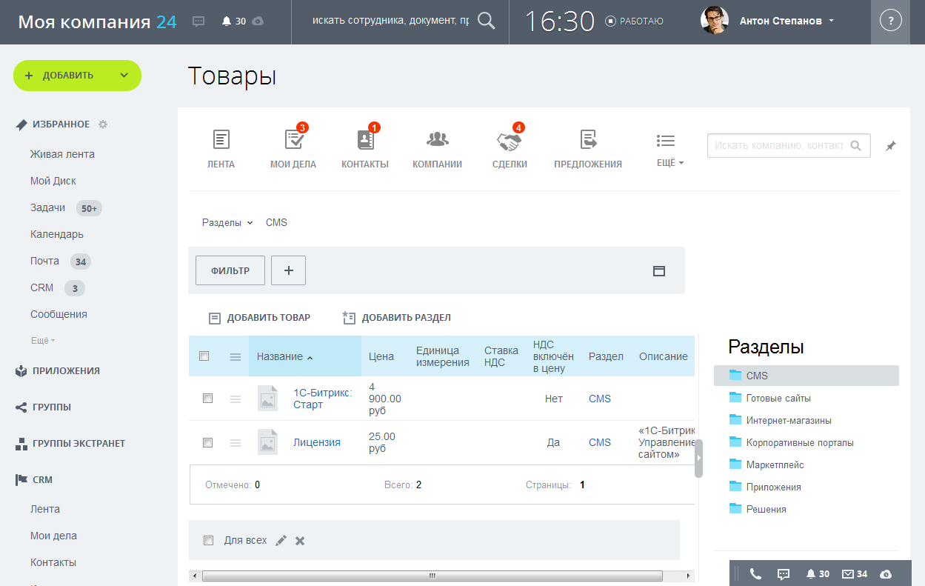
Task: Click user avatar of Антон Степанов
Action: click(715, 21)
